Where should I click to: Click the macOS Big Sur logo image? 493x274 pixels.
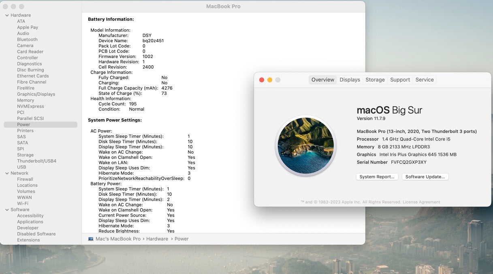[305, 146]
